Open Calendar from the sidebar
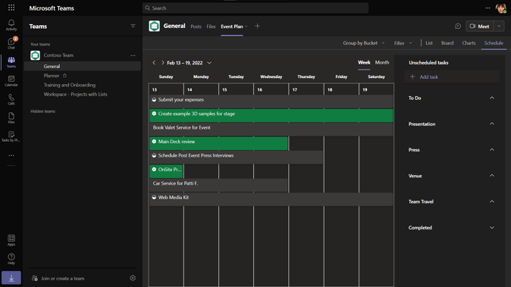 pos(11,81)
